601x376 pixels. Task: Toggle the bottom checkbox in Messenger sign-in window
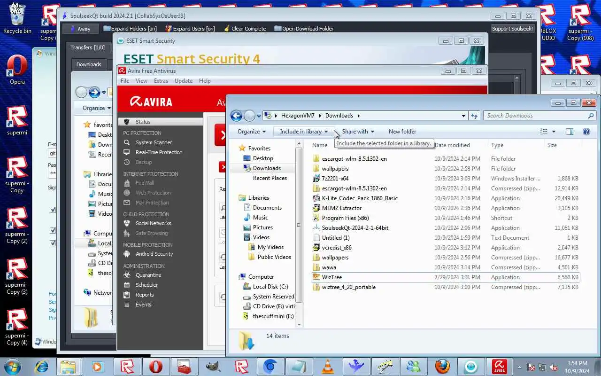[x=53, y=243]
